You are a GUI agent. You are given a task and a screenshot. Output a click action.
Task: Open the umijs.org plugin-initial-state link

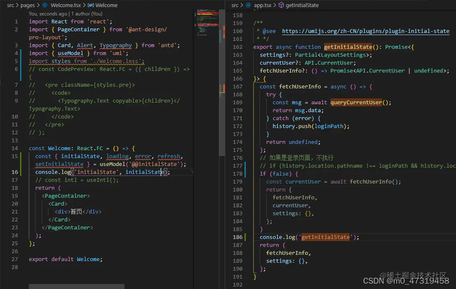(366, 31)
